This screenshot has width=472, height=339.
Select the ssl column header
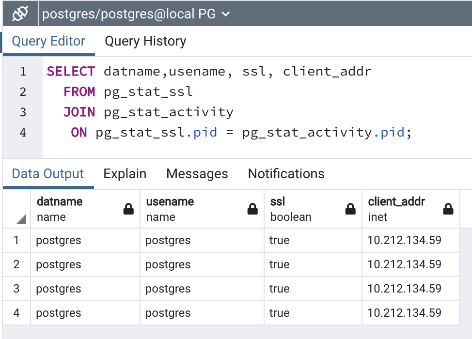[x=313, y=209]
